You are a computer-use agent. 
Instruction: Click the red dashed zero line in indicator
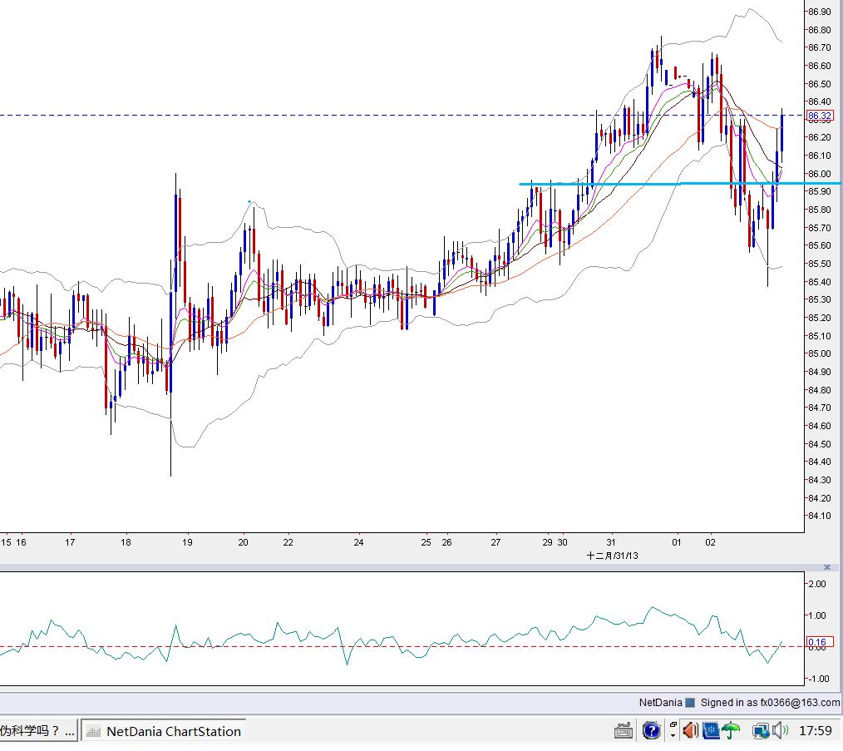(402, 647)
